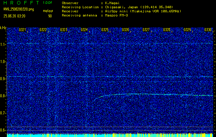216x137 pixels.
Task: Click the meteor count value 90
Action: click(x=50, y=16)
